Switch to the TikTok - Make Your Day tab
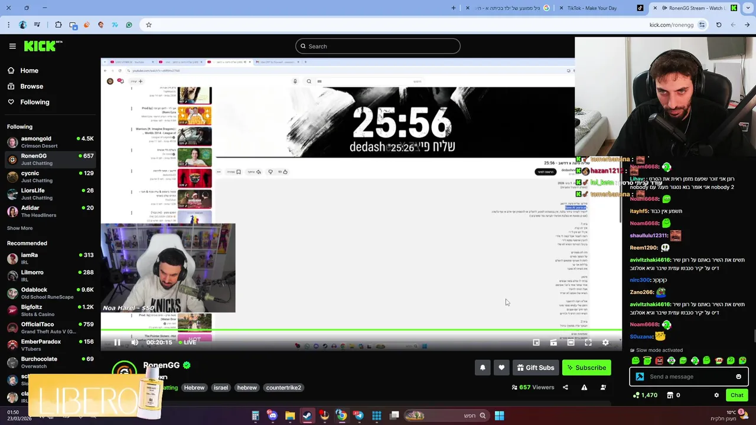The height and width of the screenshot is (425, 756). coord(602,8)
